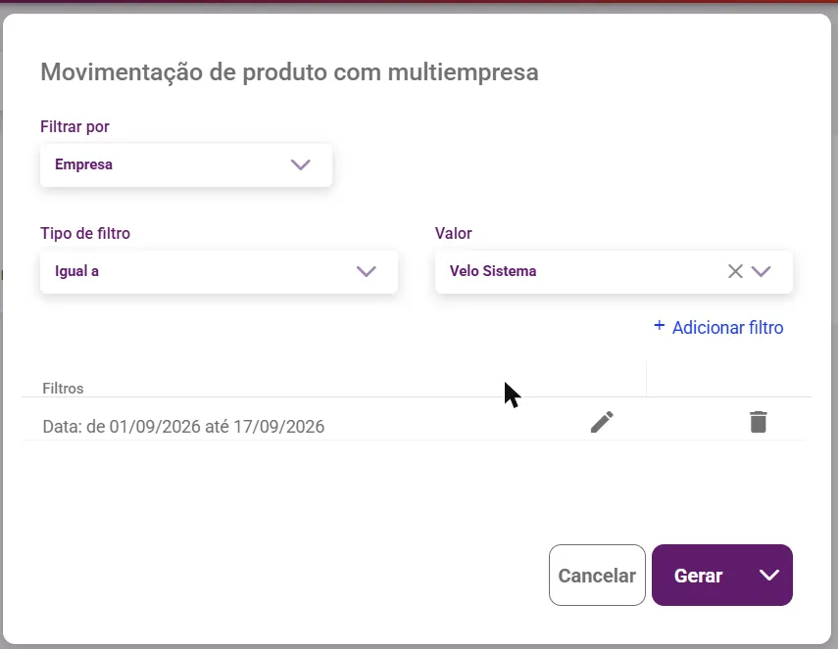Image resolution: width=838 pixels, height=649 pixels.
Task: Edit the Data filter with pencil icon
Action: click(602, 422)
